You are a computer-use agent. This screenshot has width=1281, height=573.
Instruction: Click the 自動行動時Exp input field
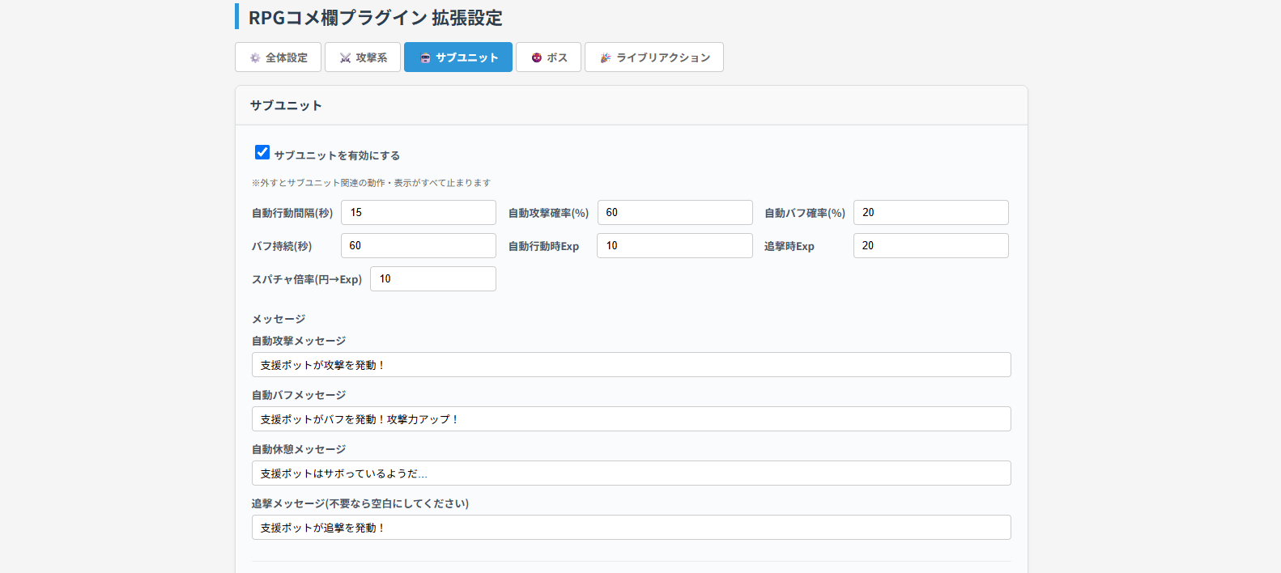[675, 246]
